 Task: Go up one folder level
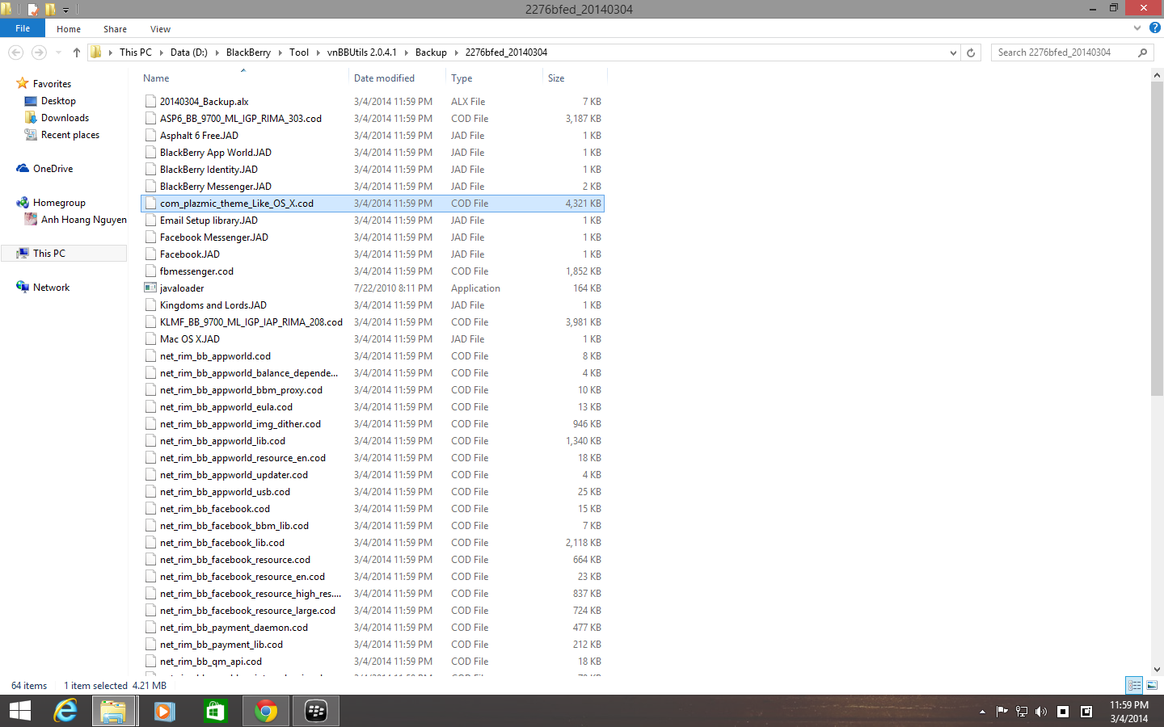pyautogui.click(x=77, y=53)
